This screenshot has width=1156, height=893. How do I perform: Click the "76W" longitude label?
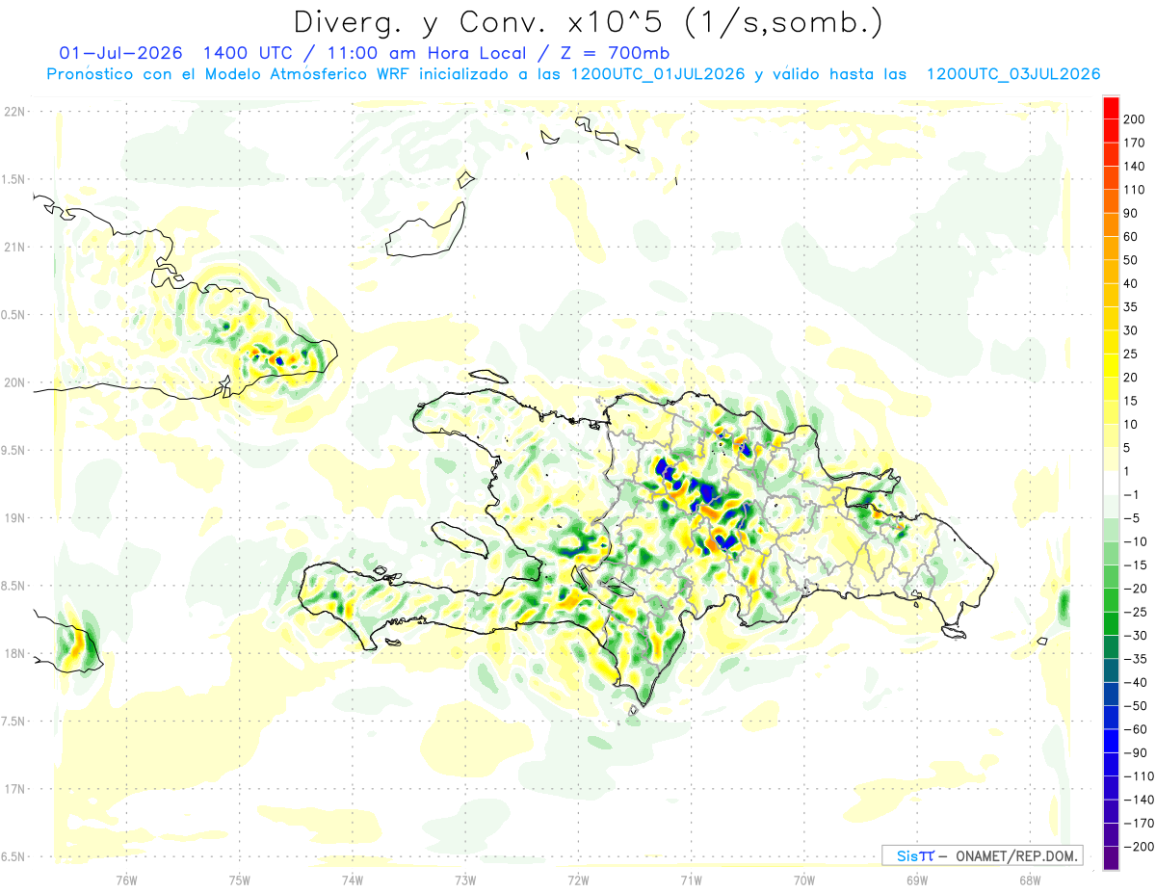point(126,880)
